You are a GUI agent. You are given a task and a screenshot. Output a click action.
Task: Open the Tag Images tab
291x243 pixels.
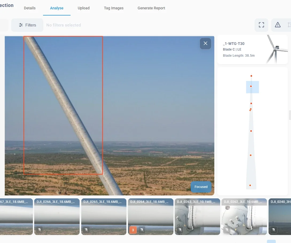pos(114,8)
